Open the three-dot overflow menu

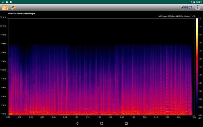coord(198,7)
